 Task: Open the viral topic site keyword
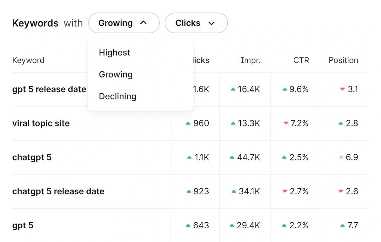41,123
